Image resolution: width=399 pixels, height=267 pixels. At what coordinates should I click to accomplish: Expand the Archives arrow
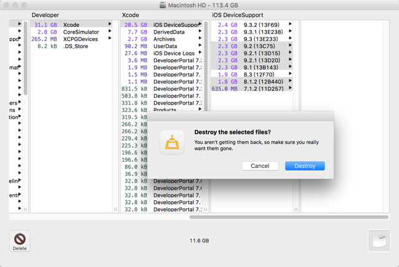point(200,38)
